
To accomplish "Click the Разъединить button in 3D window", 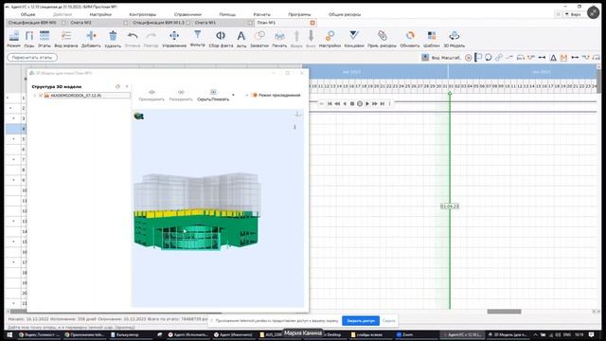I will 181,96.
